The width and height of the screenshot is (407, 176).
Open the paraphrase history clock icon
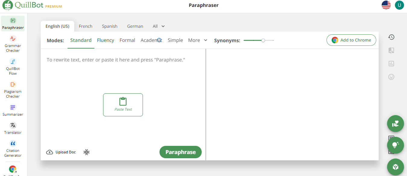[x=391, y=37]
